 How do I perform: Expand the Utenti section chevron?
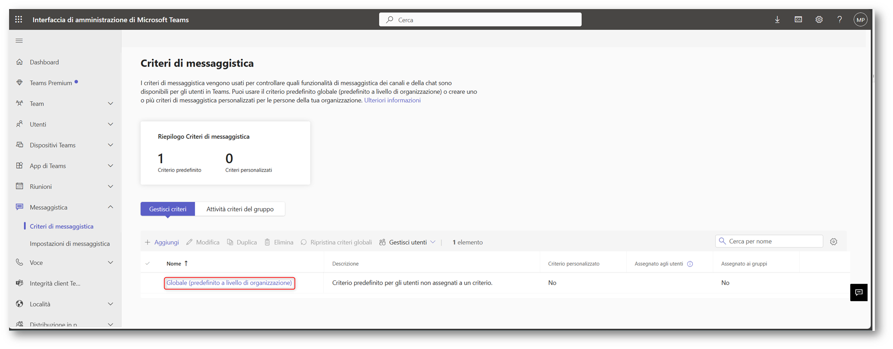click(x=110, y=124)
